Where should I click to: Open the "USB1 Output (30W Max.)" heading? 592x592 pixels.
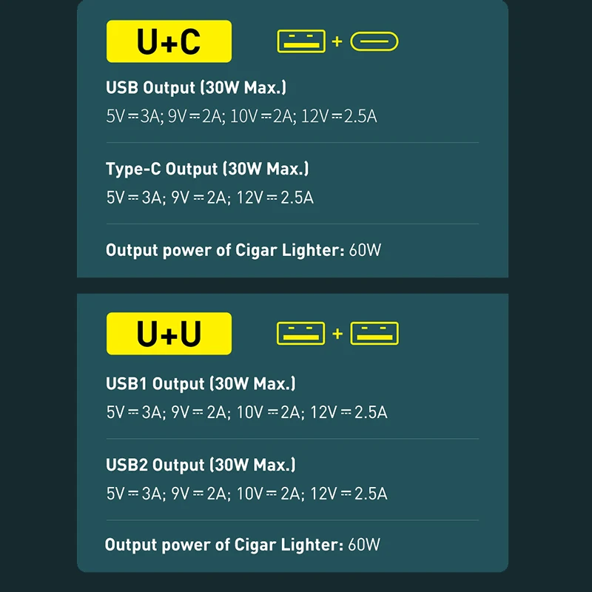201,383
